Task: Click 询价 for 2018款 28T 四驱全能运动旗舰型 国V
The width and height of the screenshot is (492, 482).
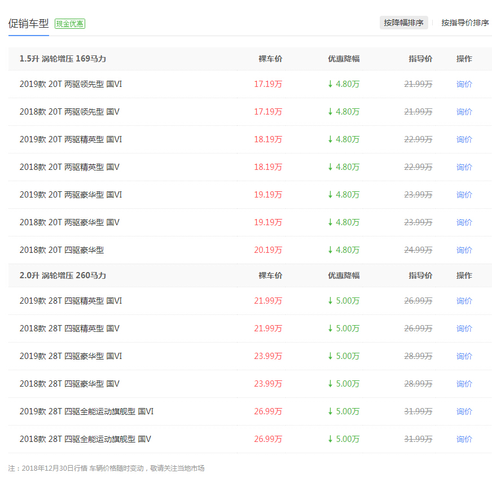Action: [x=464, y=439]
